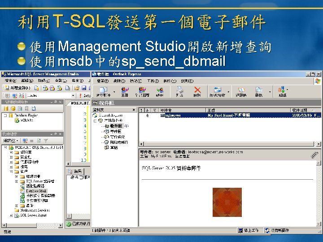Click the 線上工作 status bar indicator
This screenshot has width=323, height=242.
click(x=249, y=230)
